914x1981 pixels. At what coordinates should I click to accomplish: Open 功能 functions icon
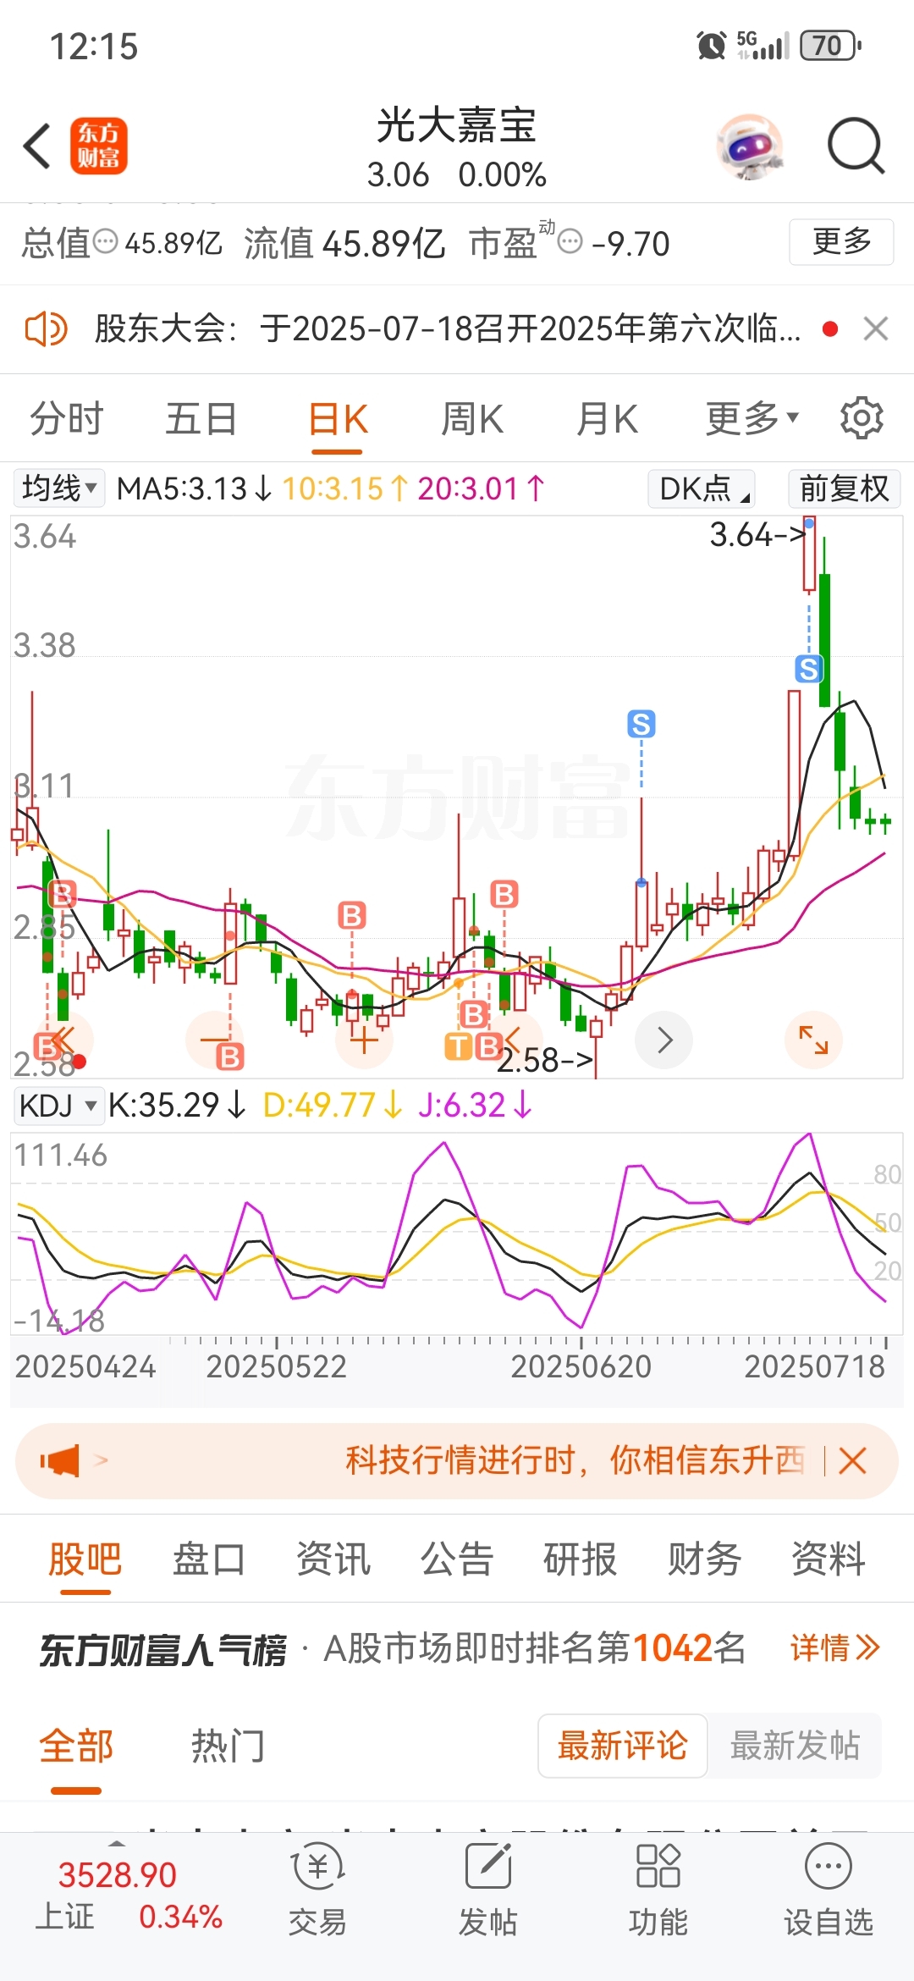(658, 1890)
